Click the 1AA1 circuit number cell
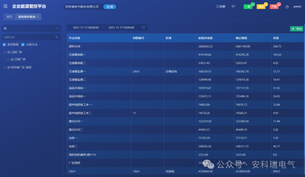Screen dimensions: 305x177 tap(137, 171)
